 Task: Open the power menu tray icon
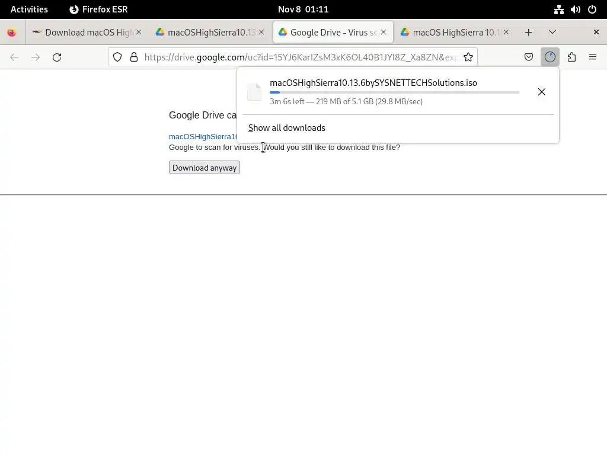point(592,9)
